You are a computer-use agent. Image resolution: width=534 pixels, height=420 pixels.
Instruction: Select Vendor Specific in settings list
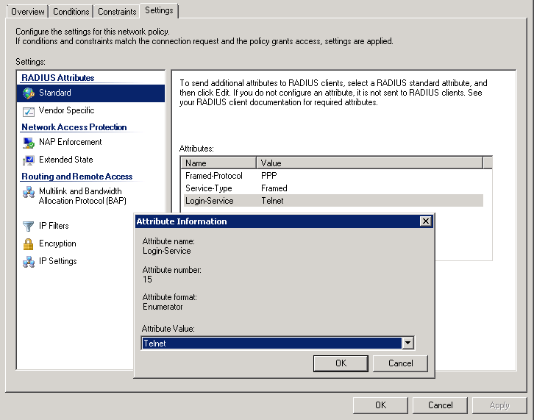pos(66,110)
